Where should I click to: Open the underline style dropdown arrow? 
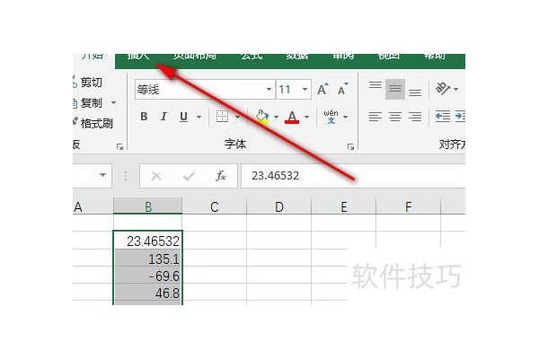199,117
